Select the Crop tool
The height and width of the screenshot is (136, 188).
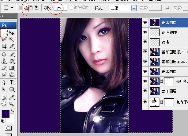[4, 46]
